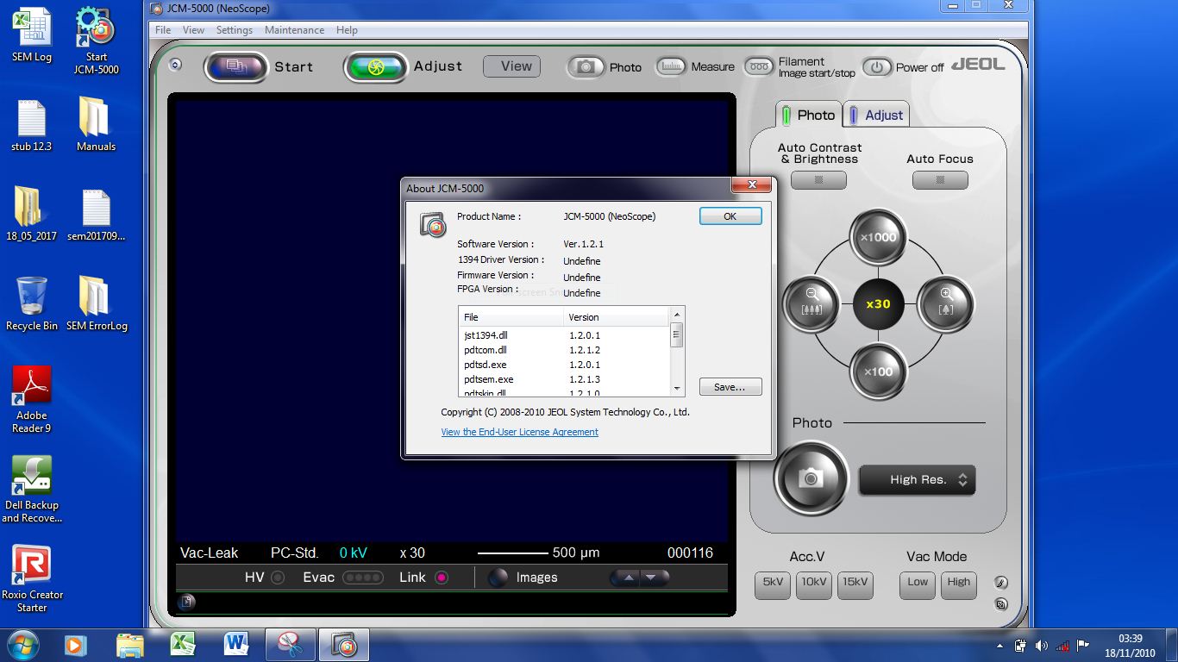Click the Start scan icon button
The height and width of the screenshot is (662, 1178).
point(236,66)
